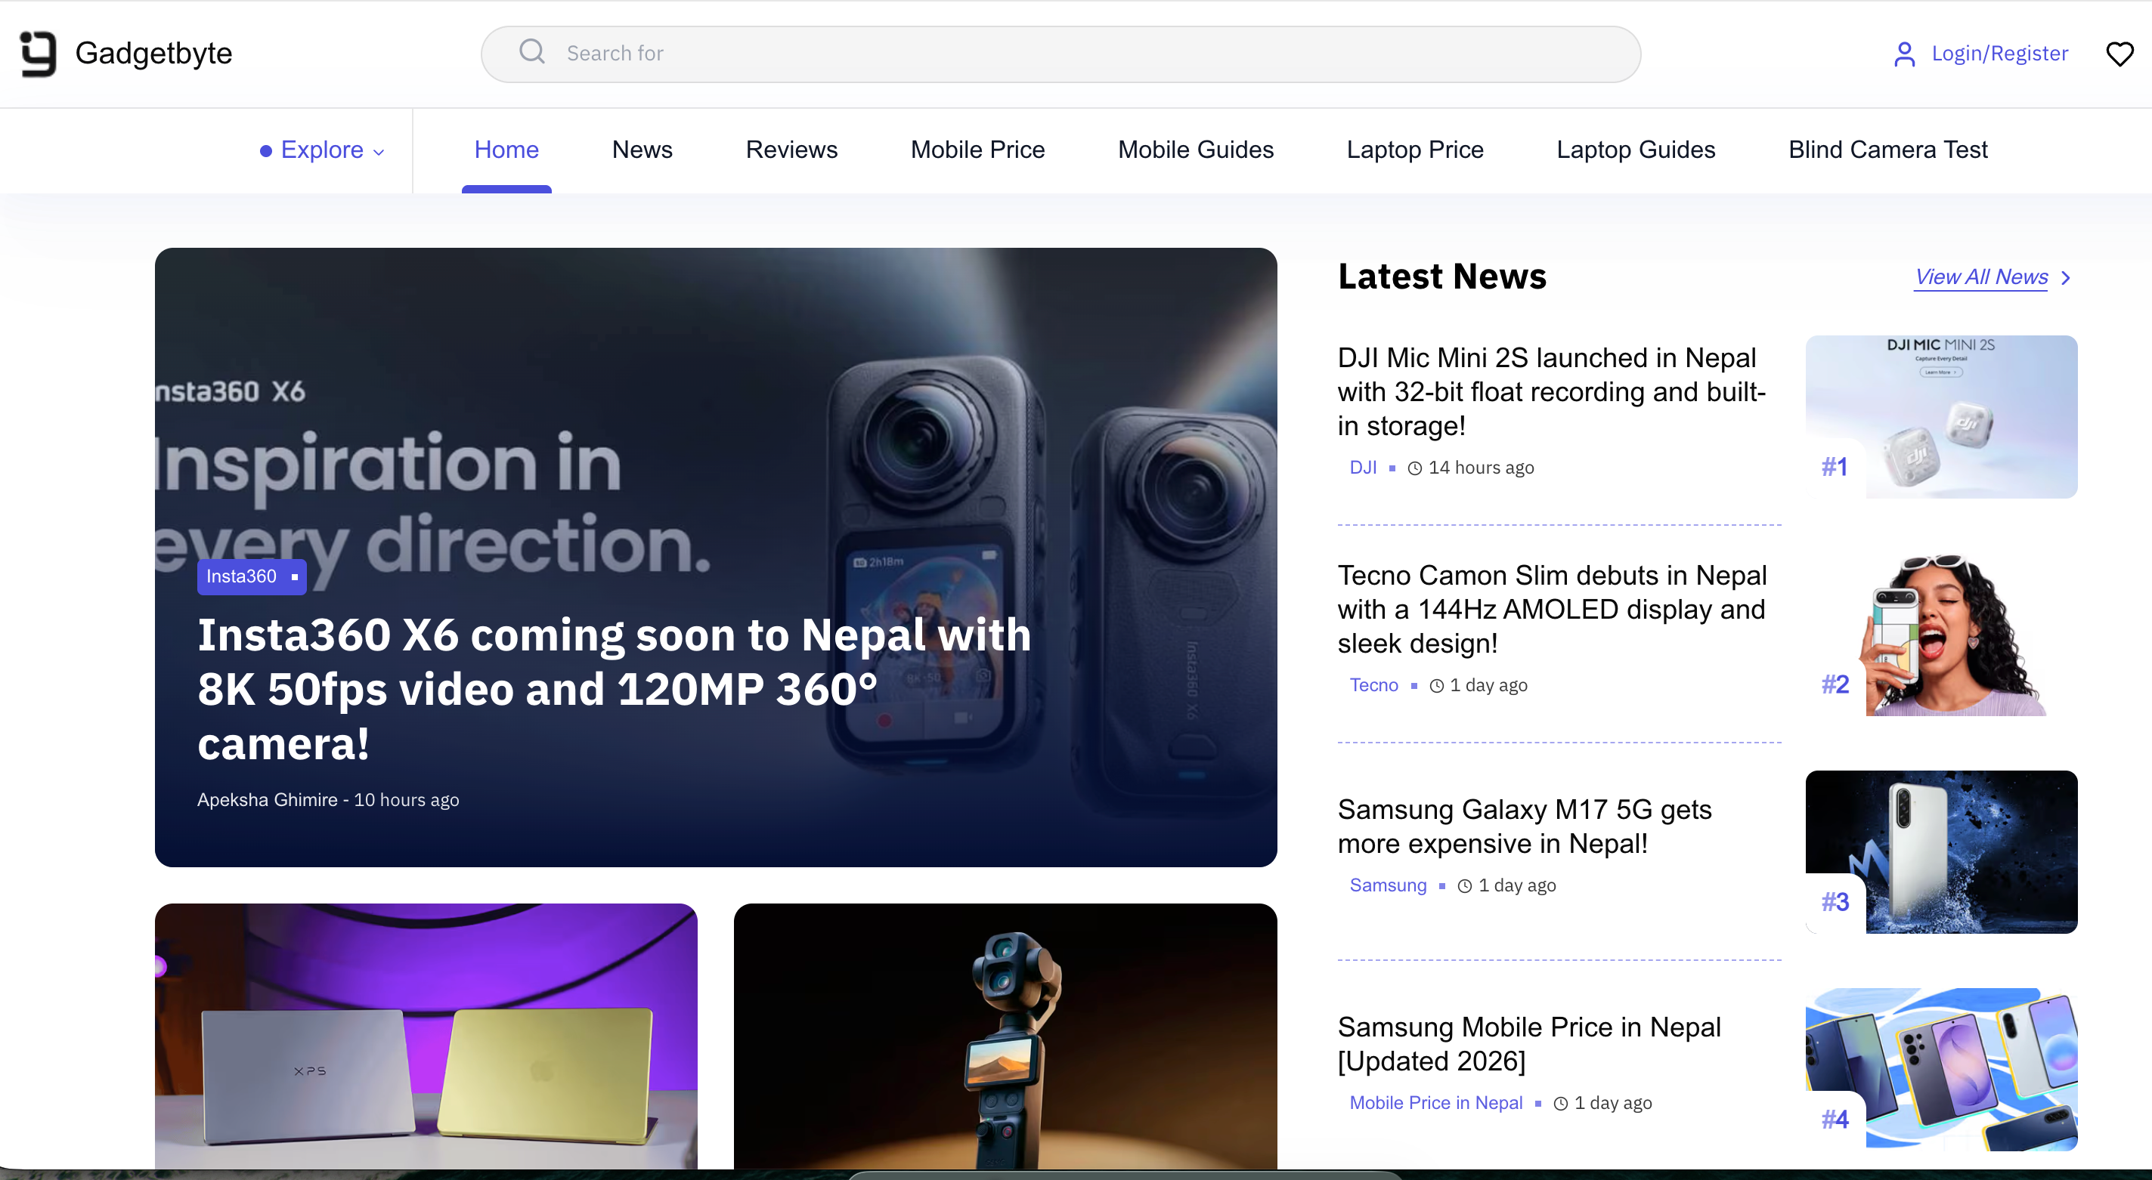The width and height of the screenshot is (2152, 1180).
Task: Click the Insta360 category tag
Action: [x=252, y=576]
